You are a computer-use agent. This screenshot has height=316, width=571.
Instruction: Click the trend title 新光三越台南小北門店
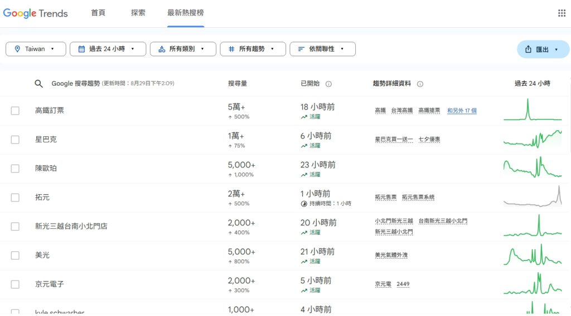[x=71, y=226]
